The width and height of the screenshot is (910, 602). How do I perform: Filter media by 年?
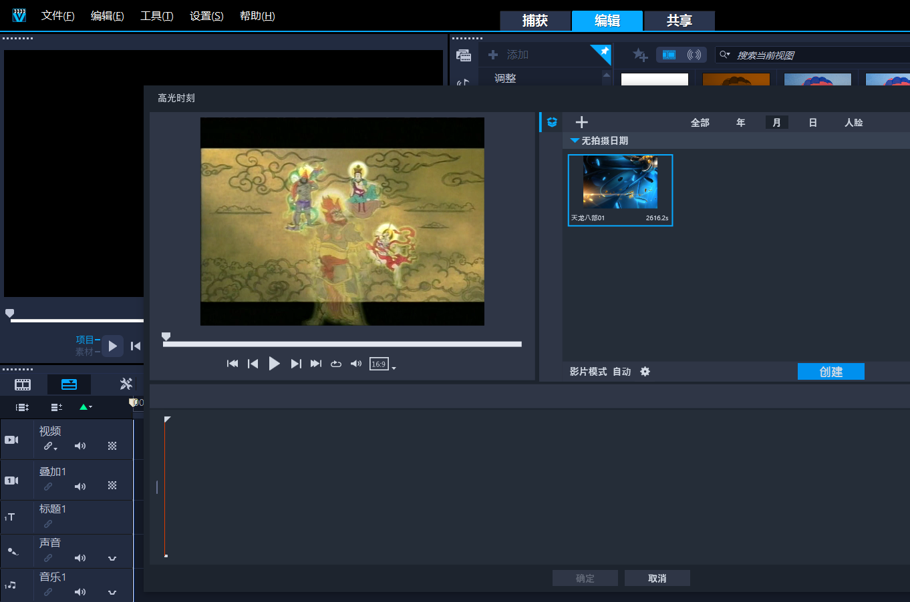740,123
